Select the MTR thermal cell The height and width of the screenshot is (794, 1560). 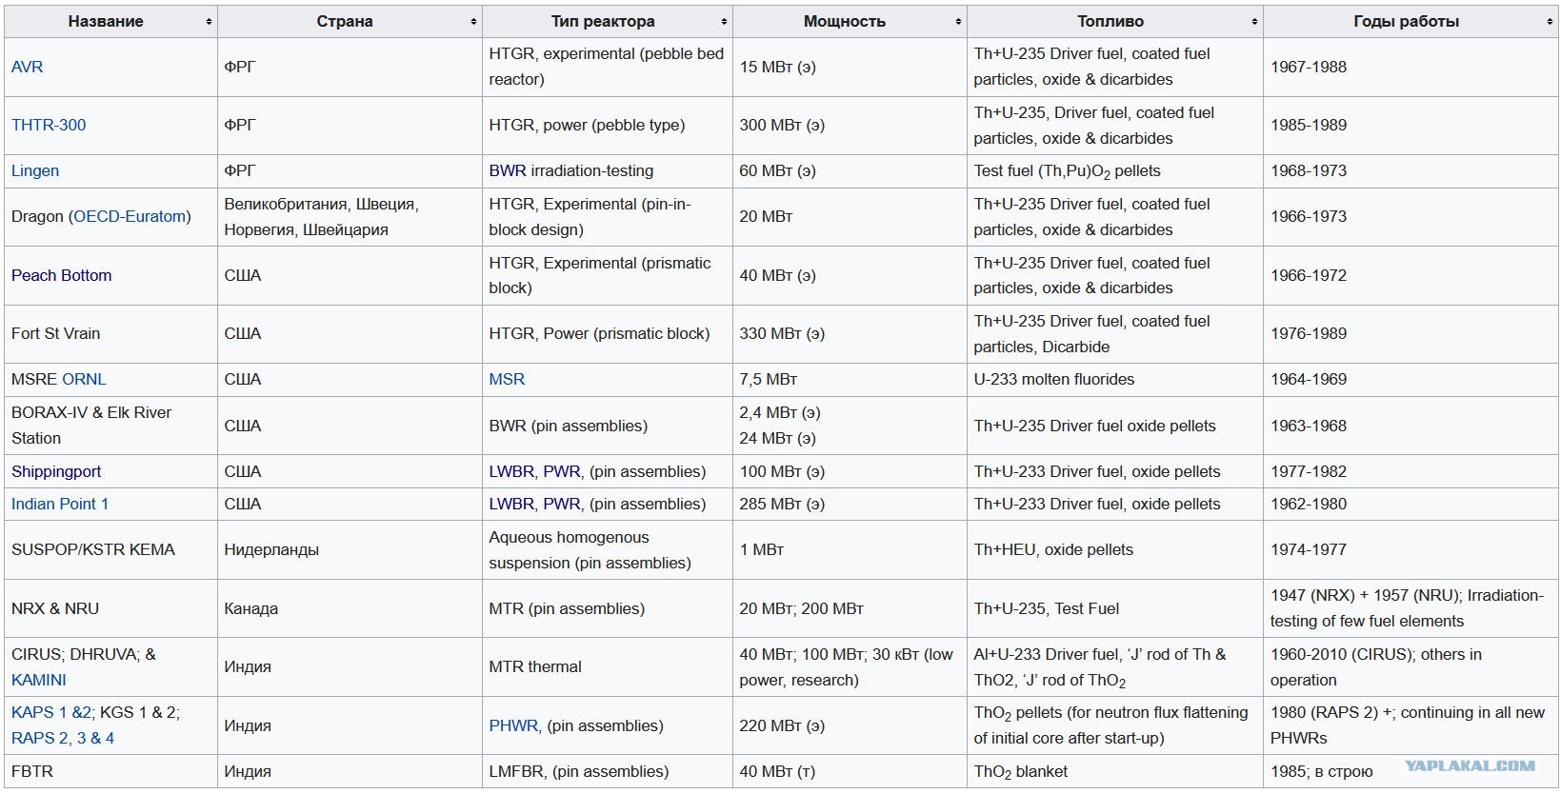point(608,667)
